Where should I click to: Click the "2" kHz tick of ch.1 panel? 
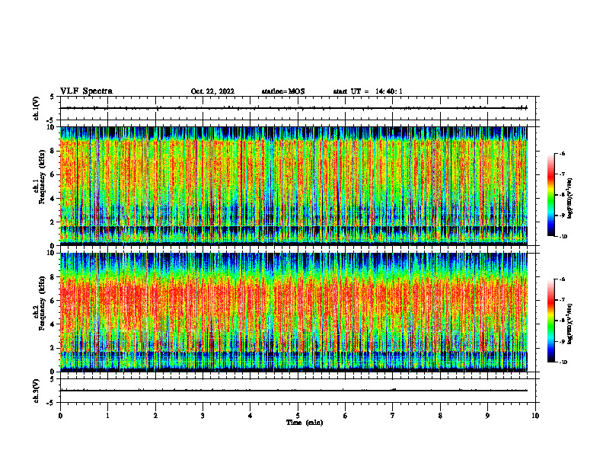[53, 222]
